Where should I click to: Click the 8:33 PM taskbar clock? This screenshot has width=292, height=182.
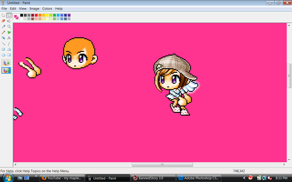281,178
